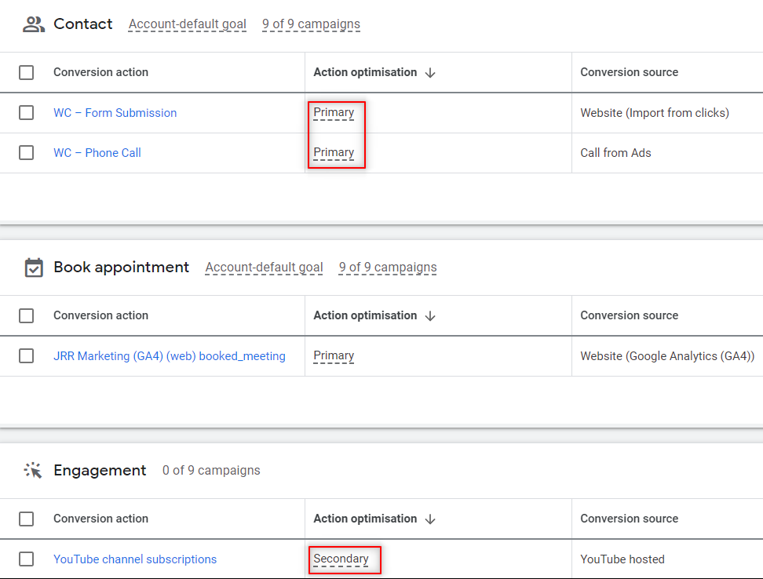This screenshot has height=579, width=763.
Task: Tick the WC – Form Submission checkbox
Action: point(27,113)
